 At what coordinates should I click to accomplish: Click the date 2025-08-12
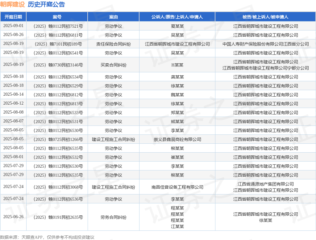(13, 103)
